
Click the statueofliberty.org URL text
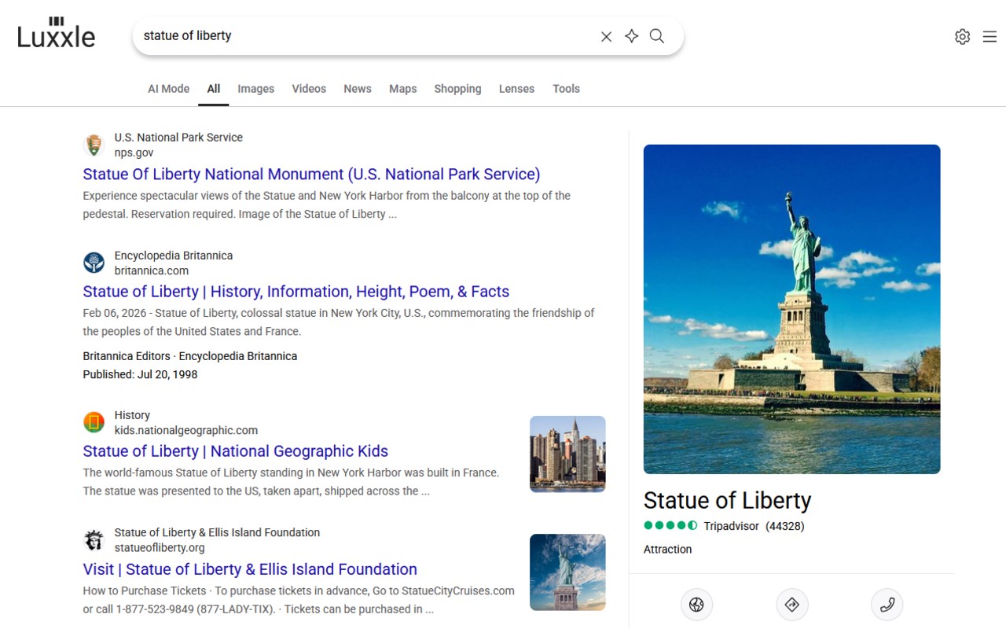click(x=160, y=548)
